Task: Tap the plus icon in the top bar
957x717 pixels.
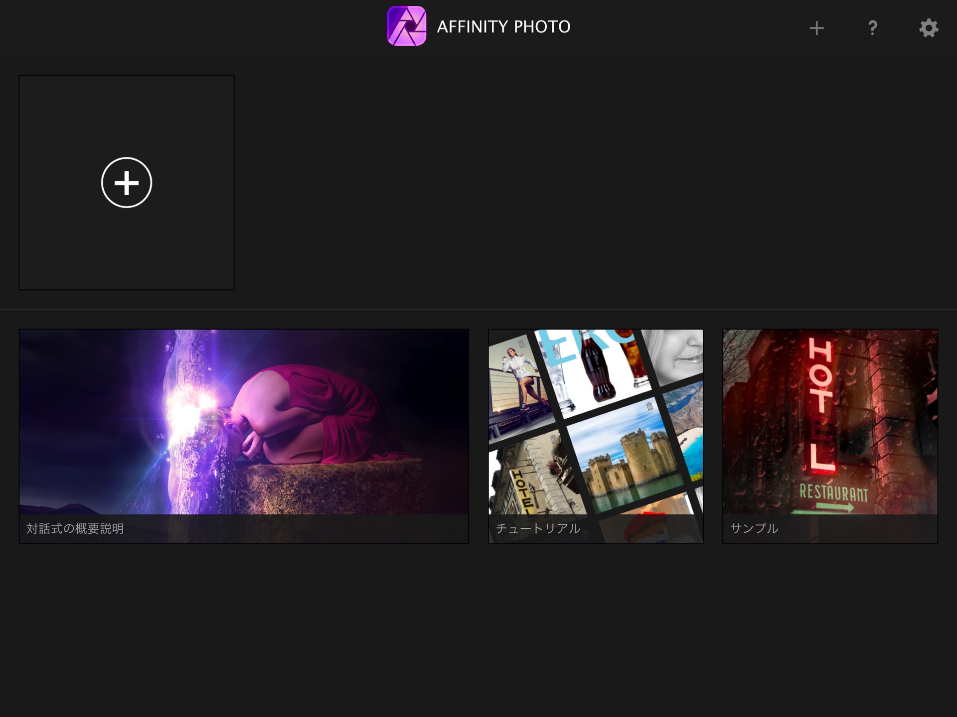Action: 816,28
